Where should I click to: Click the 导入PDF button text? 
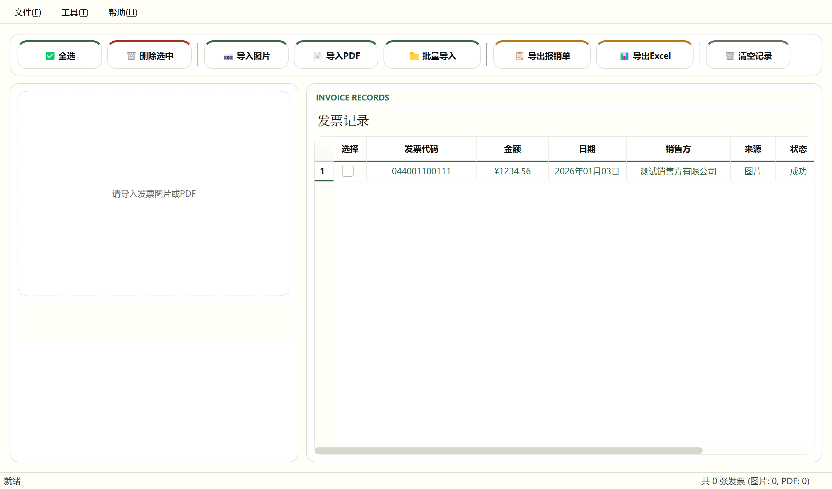click(343, 56)
